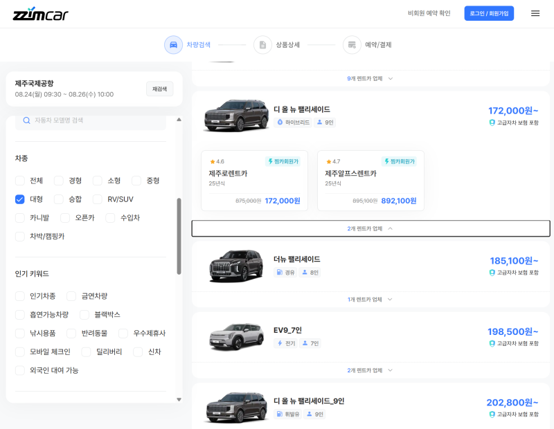Open 비회원 예약 확인 link
Screen dimensions: 554x429
(429, 13)
